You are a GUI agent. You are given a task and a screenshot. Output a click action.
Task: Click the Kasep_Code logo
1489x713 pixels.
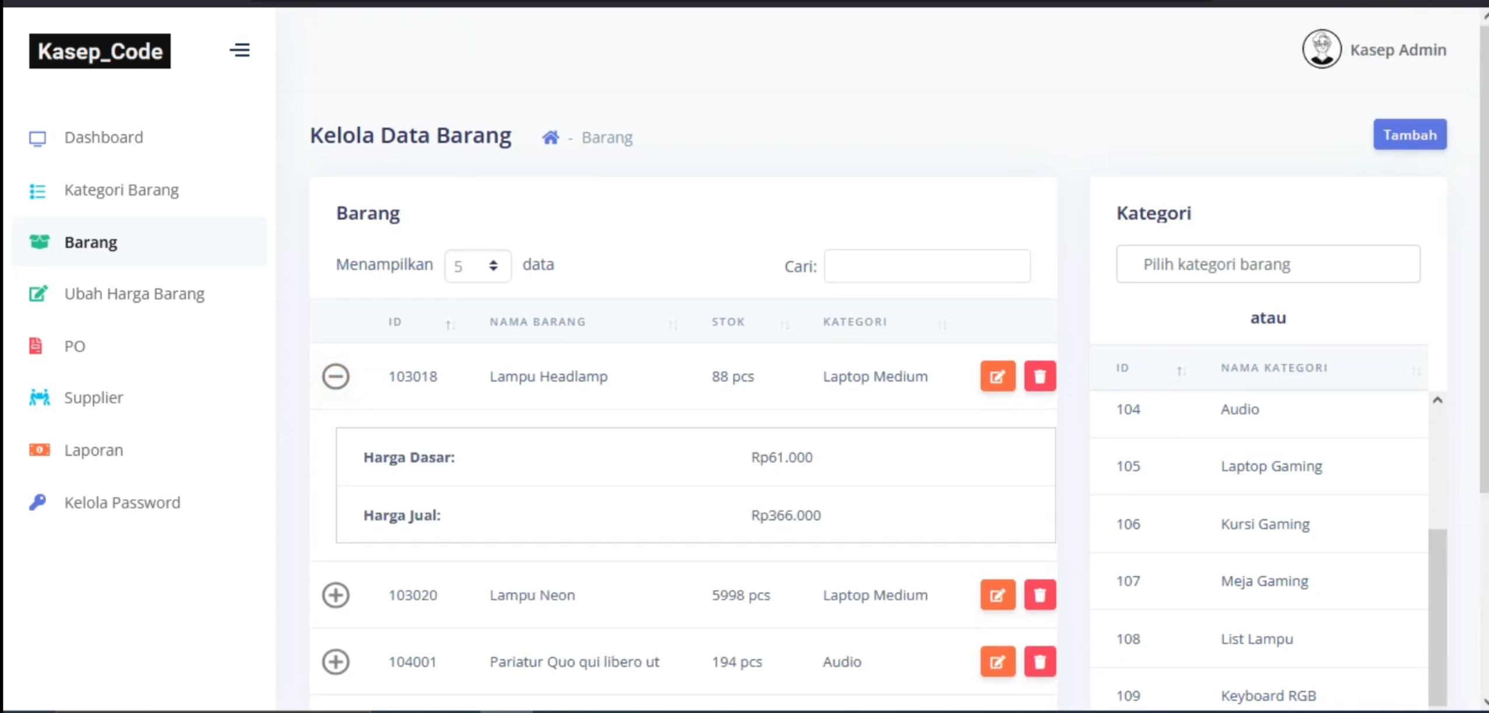point(100,51)
